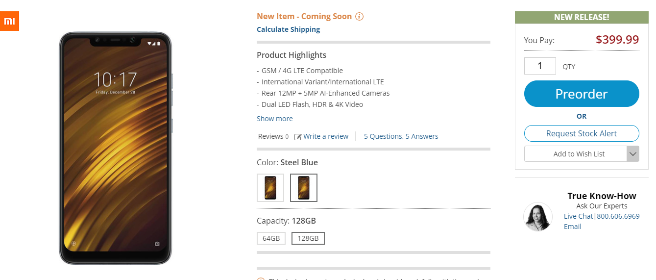The width and height of the screenshot is (656, 280).
Task: Choose the 64GB capacity option
Action: (x=271, y=238)
